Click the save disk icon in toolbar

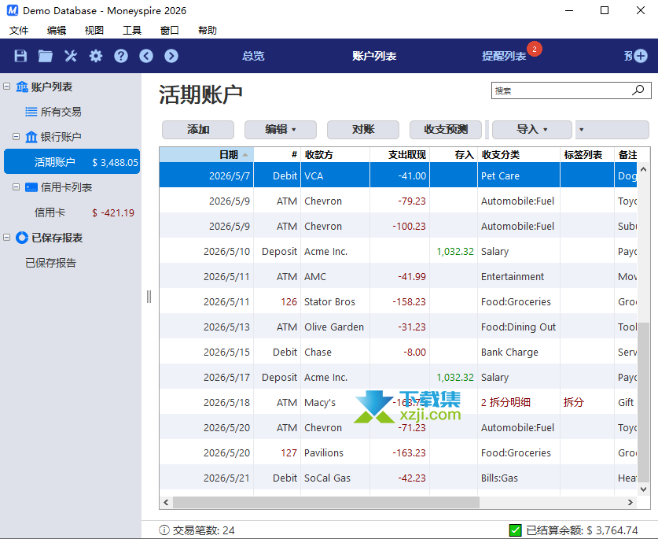[x=20, y=56]
